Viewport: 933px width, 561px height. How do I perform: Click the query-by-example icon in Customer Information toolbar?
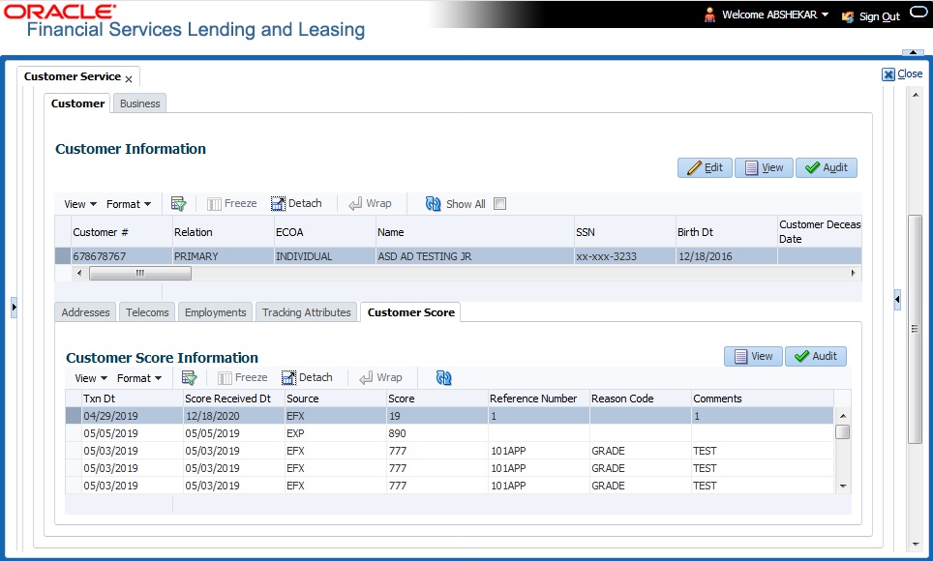click(178, 204)
